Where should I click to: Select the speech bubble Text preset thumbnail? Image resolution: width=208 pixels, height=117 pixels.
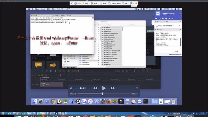pos(38,65)
